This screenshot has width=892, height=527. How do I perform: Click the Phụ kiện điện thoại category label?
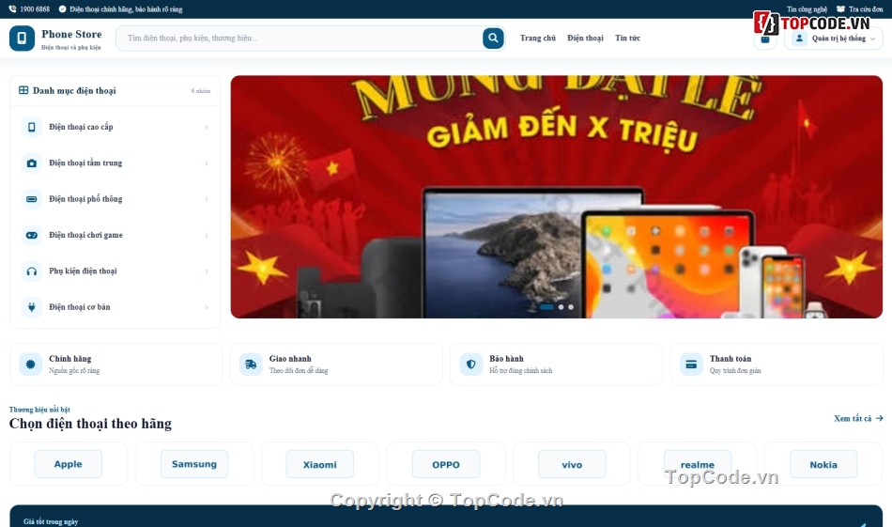[x=83, y=271]
